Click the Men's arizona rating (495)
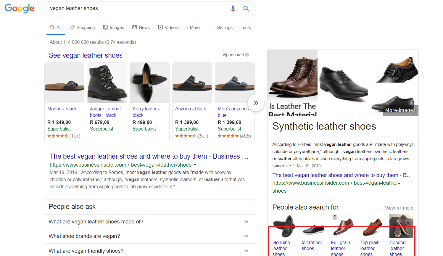Viewport: 443px width, 256px height. (234, 136)
